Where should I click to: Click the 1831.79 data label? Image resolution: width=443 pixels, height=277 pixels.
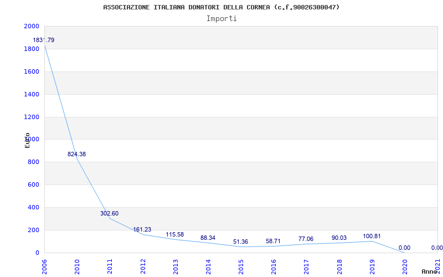[44, 40]
